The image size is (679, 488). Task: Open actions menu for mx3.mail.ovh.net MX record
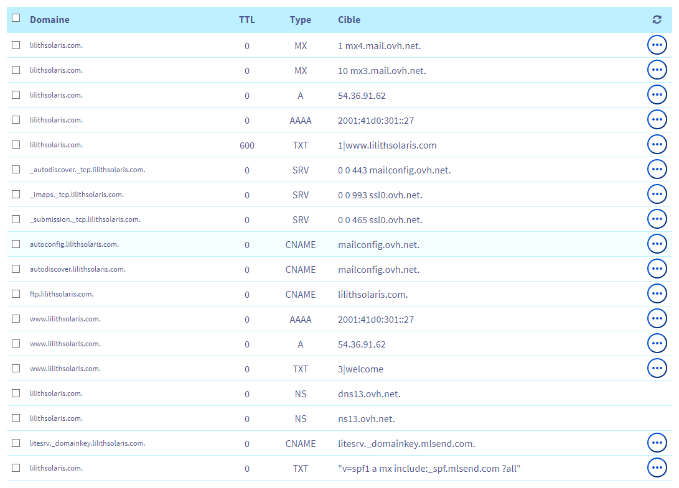[657, 70]
